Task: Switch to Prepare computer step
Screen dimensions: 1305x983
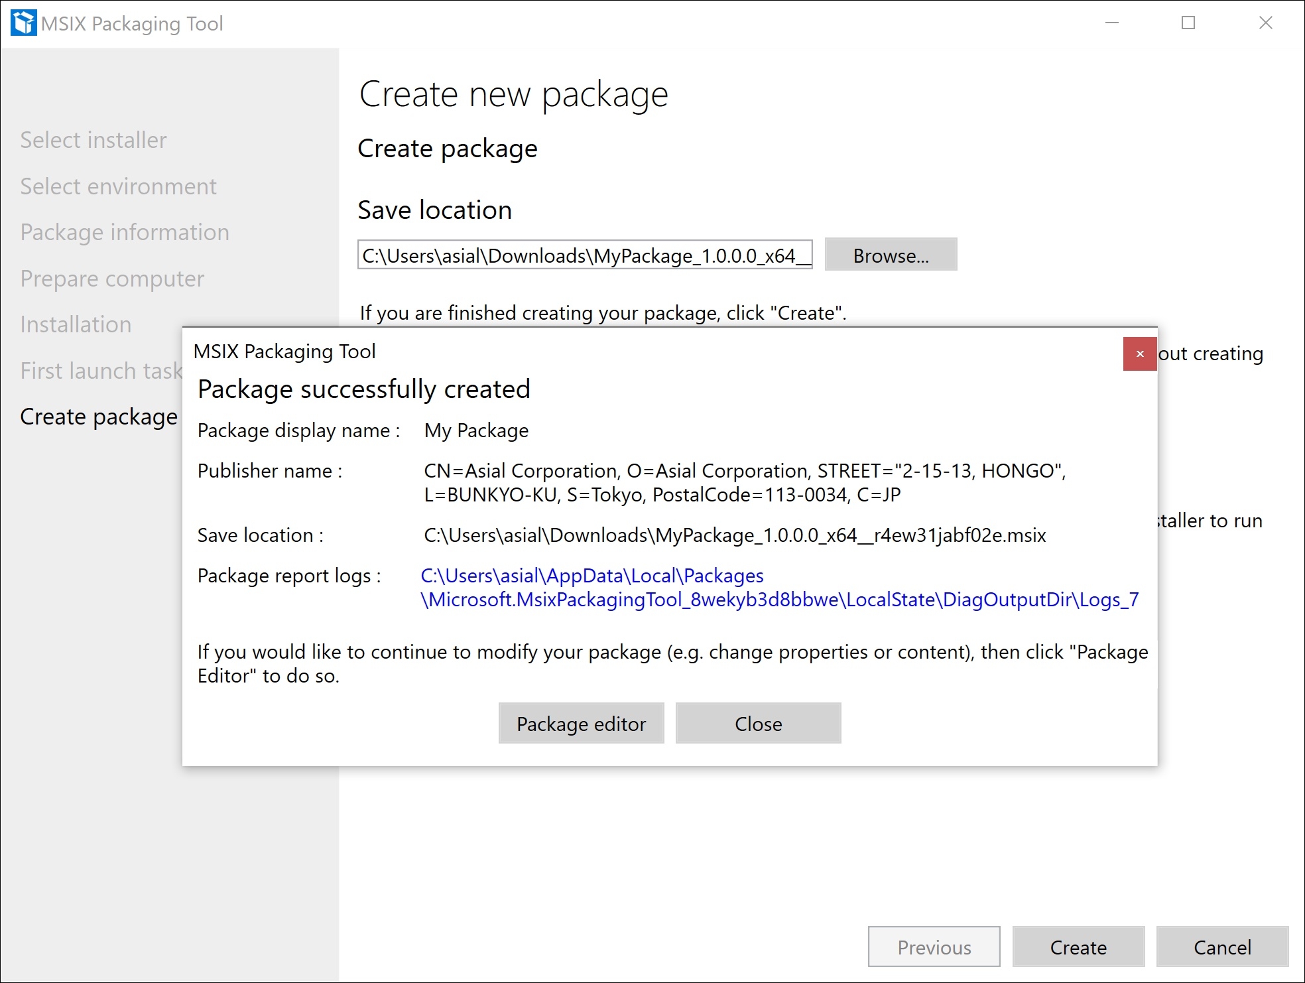Action: pos(112,279)
